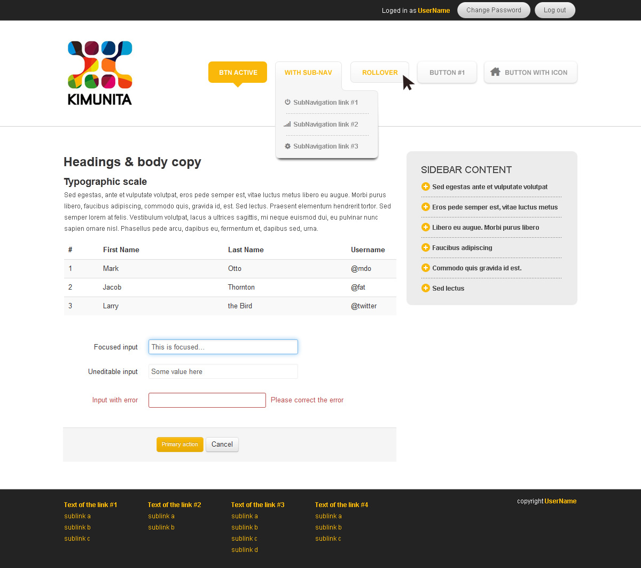The width and height of the screenshot is (641, 568).
Task: Click the UserName link in footer copyright
Action: [560, 501]
